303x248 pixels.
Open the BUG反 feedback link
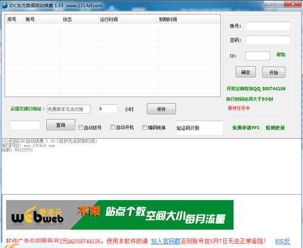[282, 241]
